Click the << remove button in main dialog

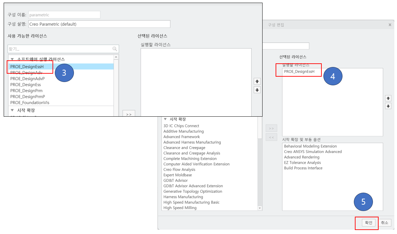pyautogui.click(x=272, y=137)
